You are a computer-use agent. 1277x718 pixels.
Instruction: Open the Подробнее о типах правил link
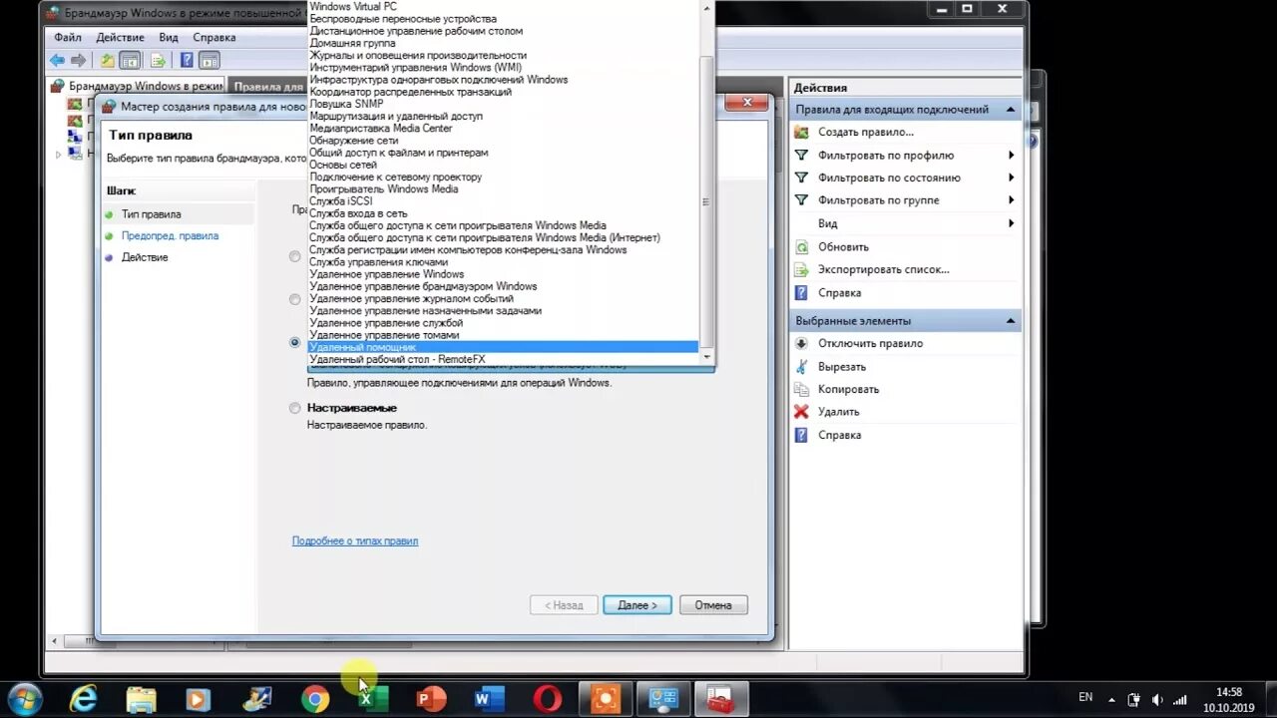(x=355, y=540)
